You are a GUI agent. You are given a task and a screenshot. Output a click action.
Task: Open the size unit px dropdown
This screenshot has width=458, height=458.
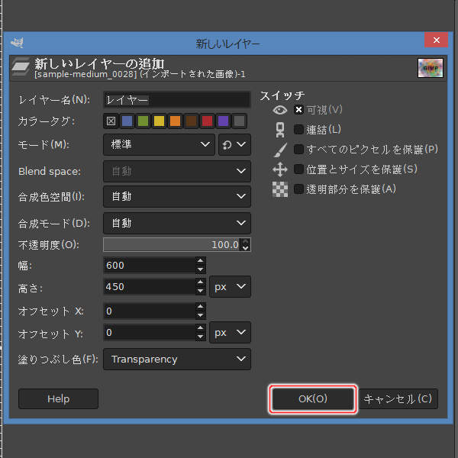tap(231, 286)
